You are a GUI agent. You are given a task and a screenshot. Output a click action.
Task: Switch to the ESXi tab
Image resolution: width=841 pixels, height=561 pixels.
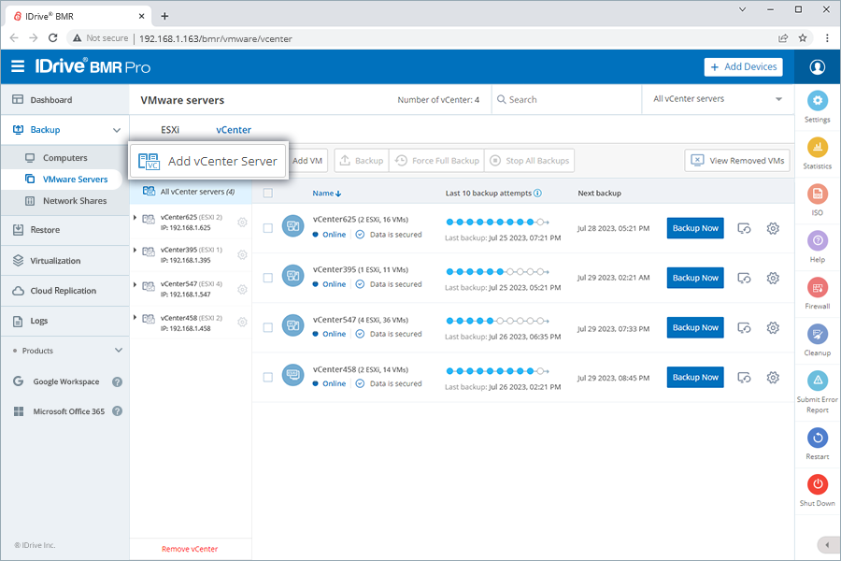170,130
